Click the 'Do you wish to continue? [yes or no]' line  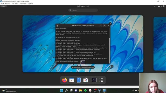click(x=67, y=37)
